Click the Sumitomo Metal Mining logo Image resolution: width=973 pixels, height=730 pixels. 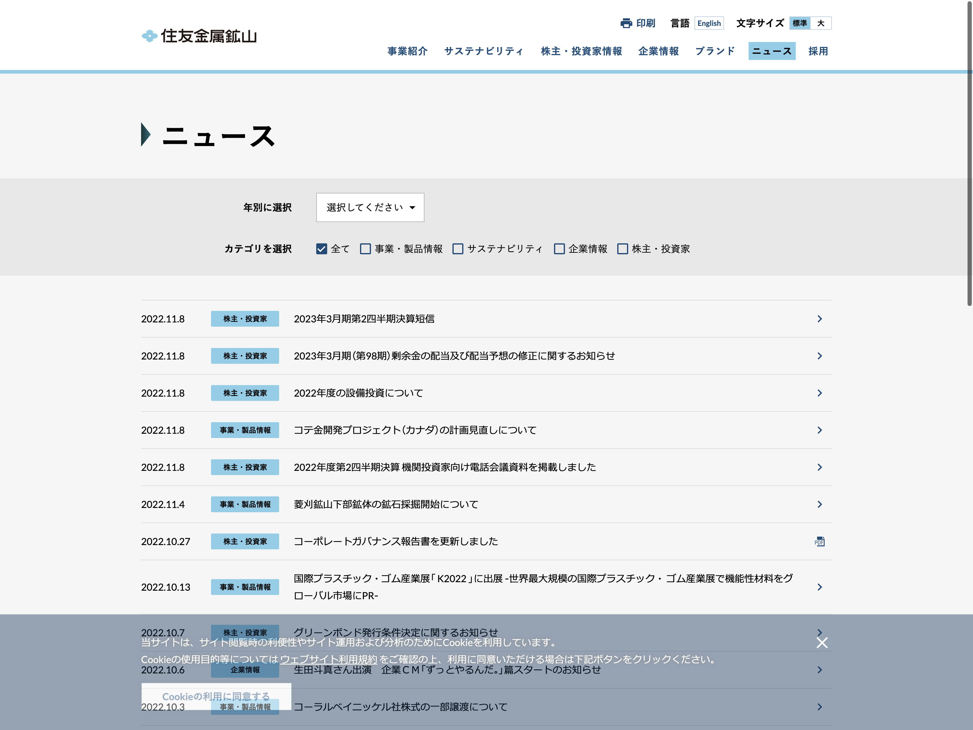click(x=199, y=36)
